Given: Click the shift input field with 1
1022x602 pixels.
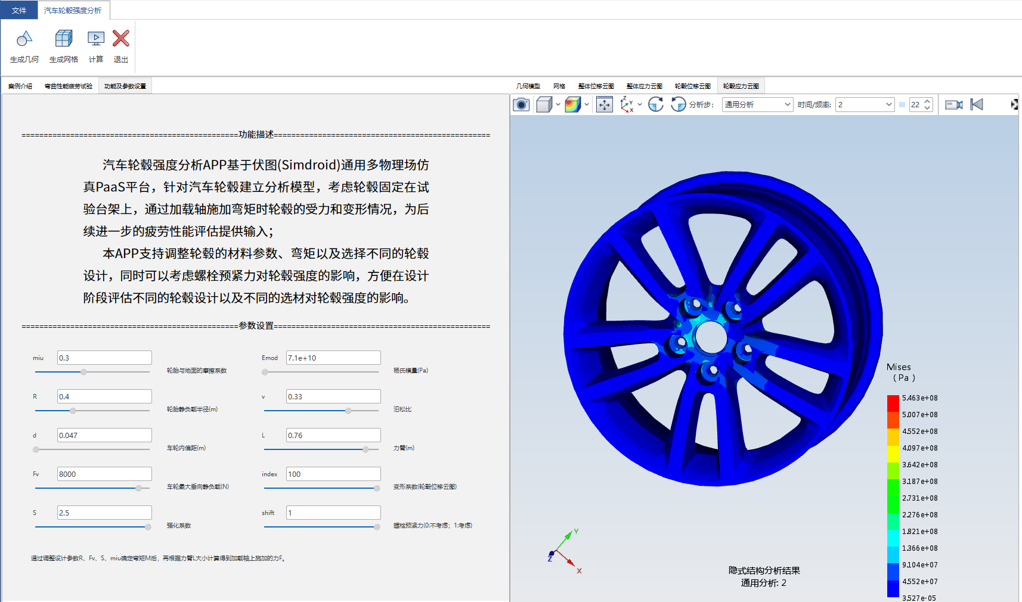Looking at the screenshot, I should (x=333, y=513).
